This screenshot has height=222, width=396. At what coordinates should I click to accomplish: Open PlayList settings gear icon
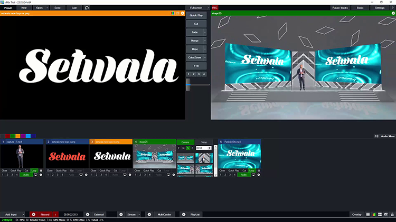tap(183, 215)
